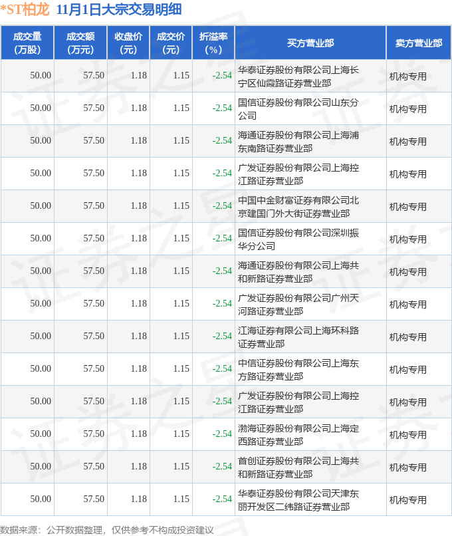Click the 成交价(元) column header
Viewport: 452px width, 536px height.
tap(171, 43)
